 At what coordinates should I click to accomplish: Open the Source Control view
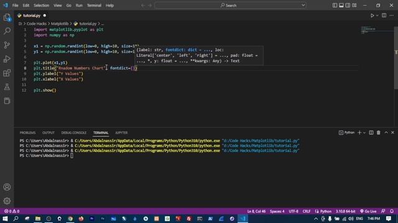7,45
